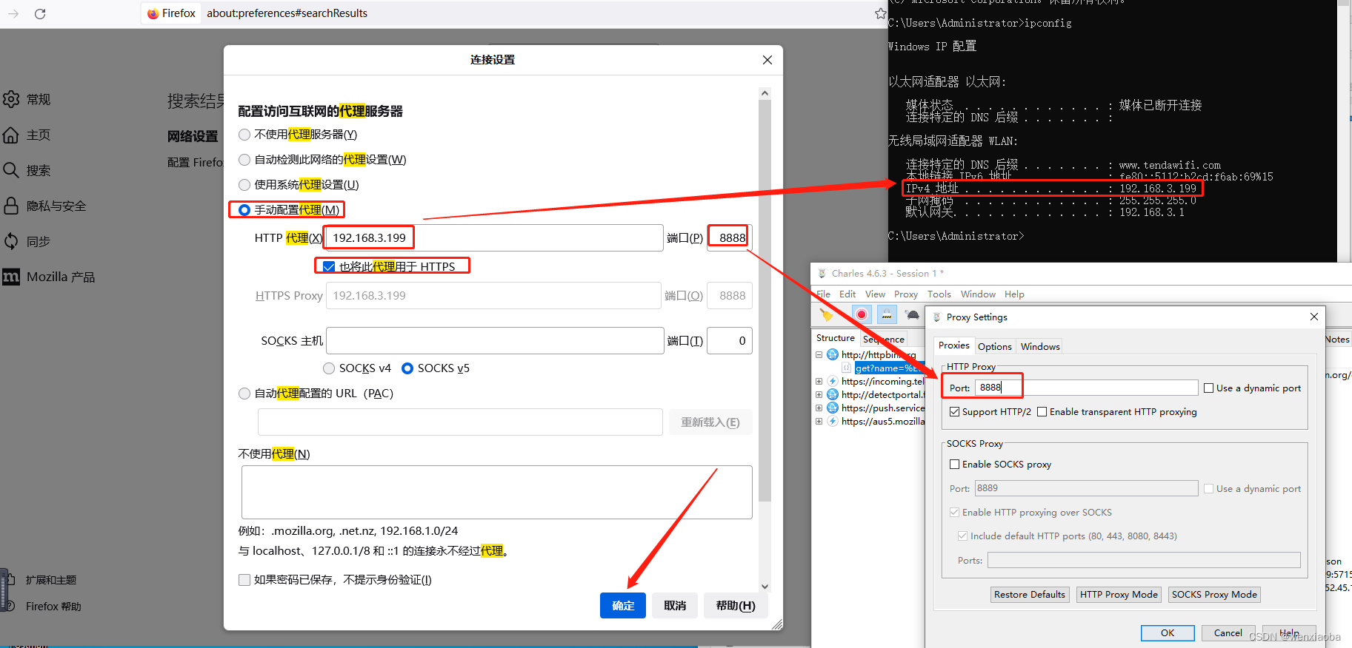Click 取消 in the connection settings dialog
This screenshot has width=1352, height=648.
tap(675, 606)
